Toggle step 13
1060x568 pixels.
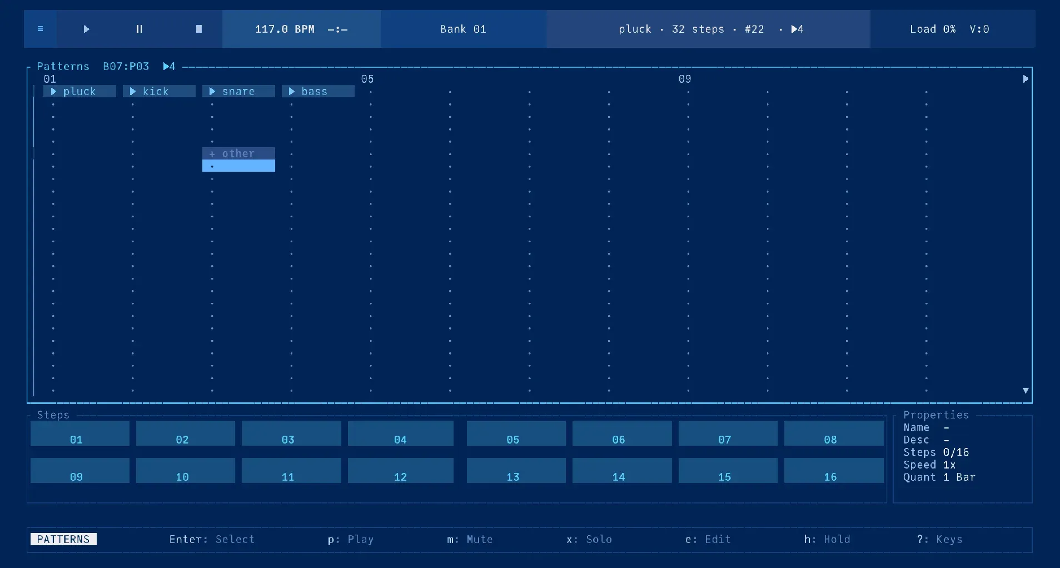point(516,470)
